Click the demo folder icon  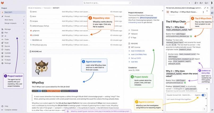pos(31,12)
